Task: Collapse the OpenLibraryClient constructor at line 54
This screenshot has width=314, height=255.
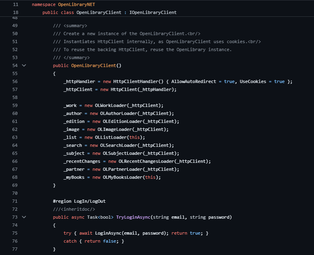Action: click(x=24, y=65)
